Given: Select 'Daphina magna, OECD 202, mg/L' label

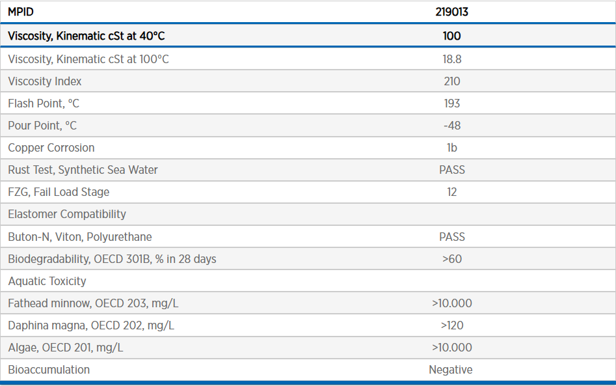Looking at the screenshot, I should 91,325.
